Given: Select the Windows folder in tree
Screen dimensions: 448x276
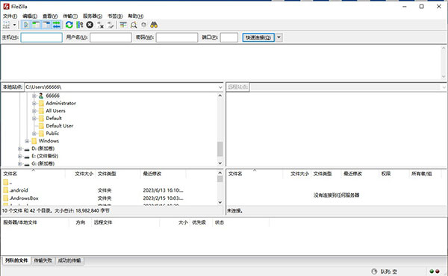Looking at the screenshot, I should pyautogui.click(x=49, y=141).
